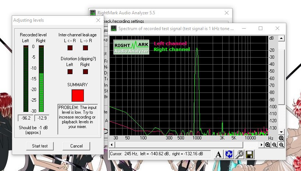Click the 'Inter-channel leakage' heading
Viewport: 301px width, 171px height.
point(78,35)
